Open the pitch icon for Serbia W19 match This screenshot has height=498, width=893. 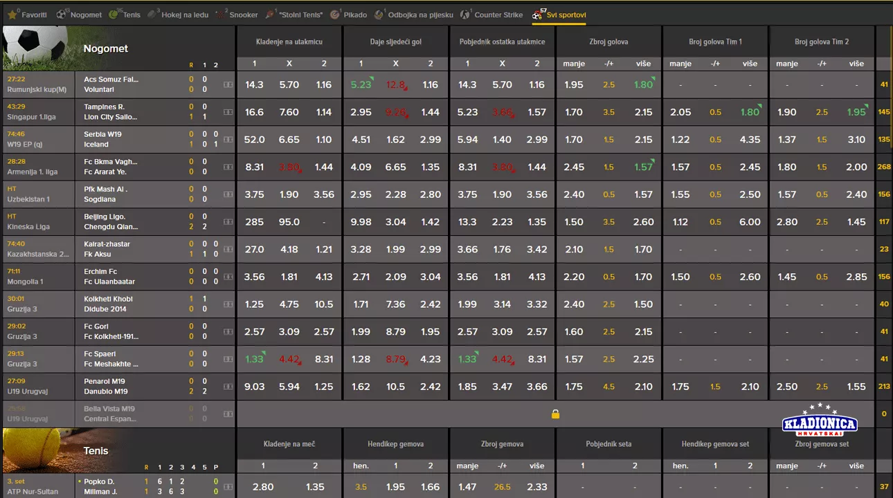click(x=228, y=140)
